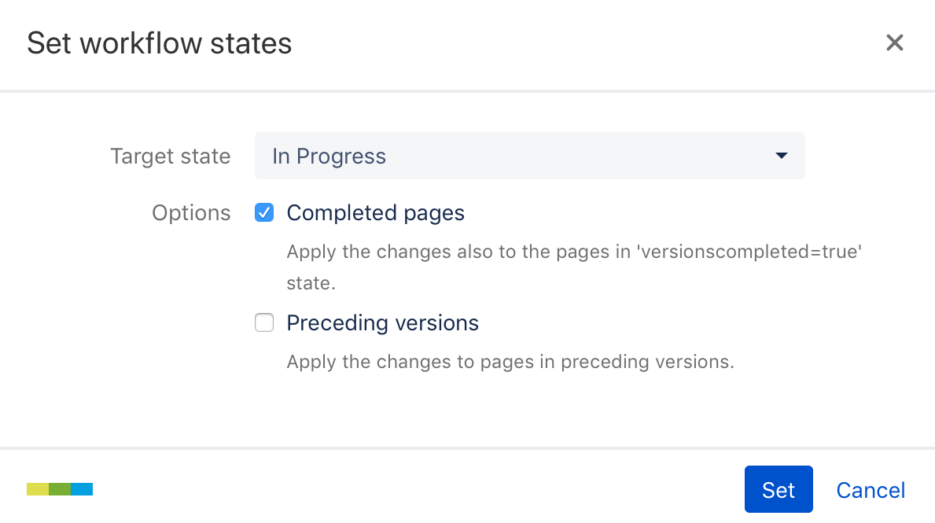Click the tricolor vendor logo in footer
The image size is (935, 523).
click(x=60, y=489)
